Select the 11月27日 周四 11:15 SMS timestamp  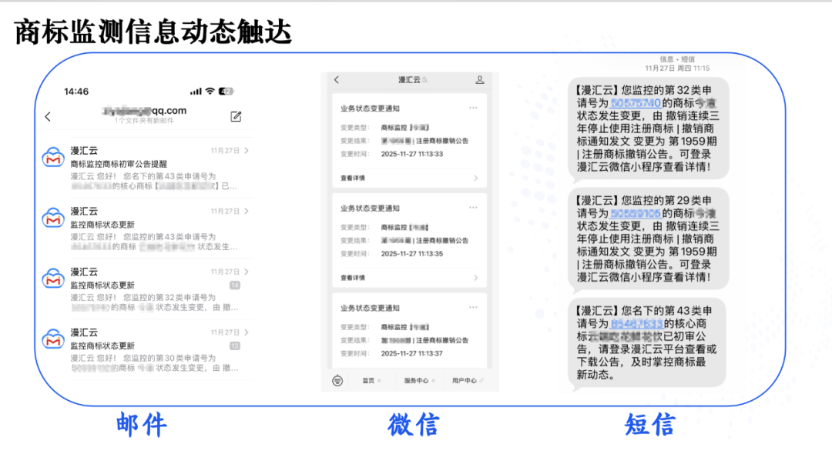677,68
